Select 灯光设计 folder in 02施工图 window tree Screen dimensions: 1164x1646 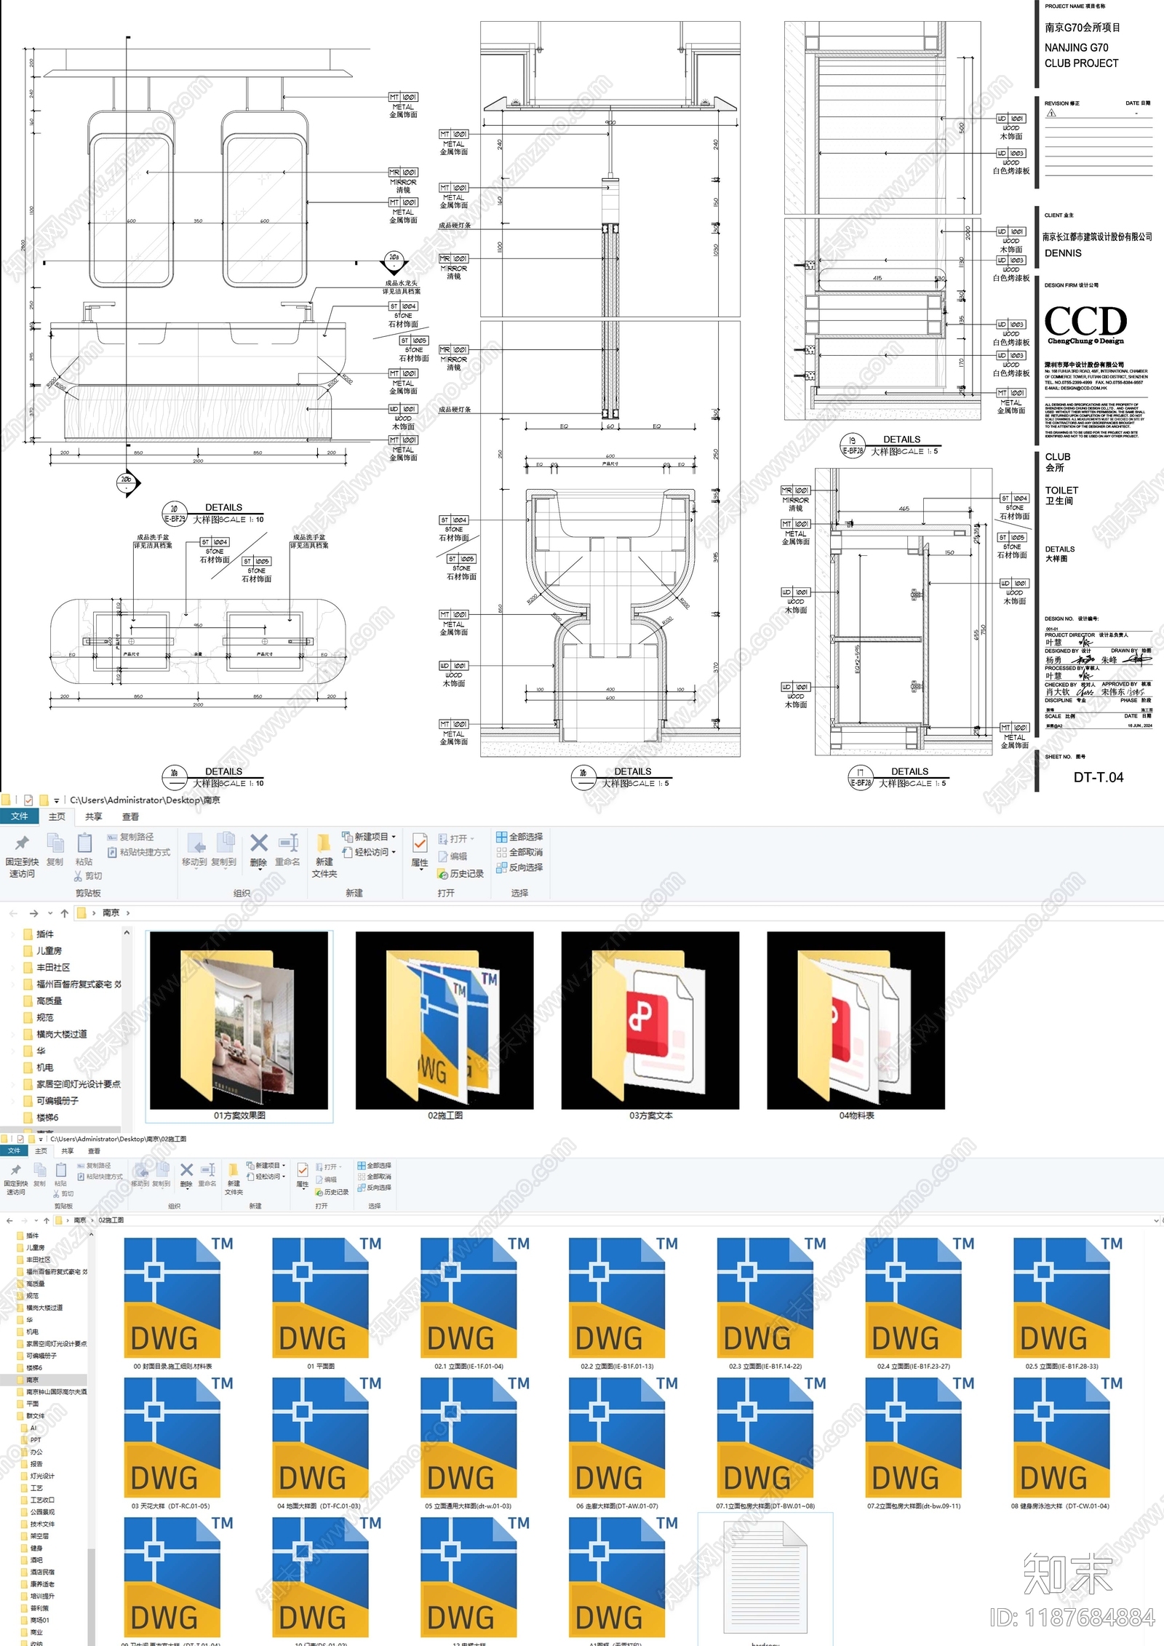[38, 1476]
